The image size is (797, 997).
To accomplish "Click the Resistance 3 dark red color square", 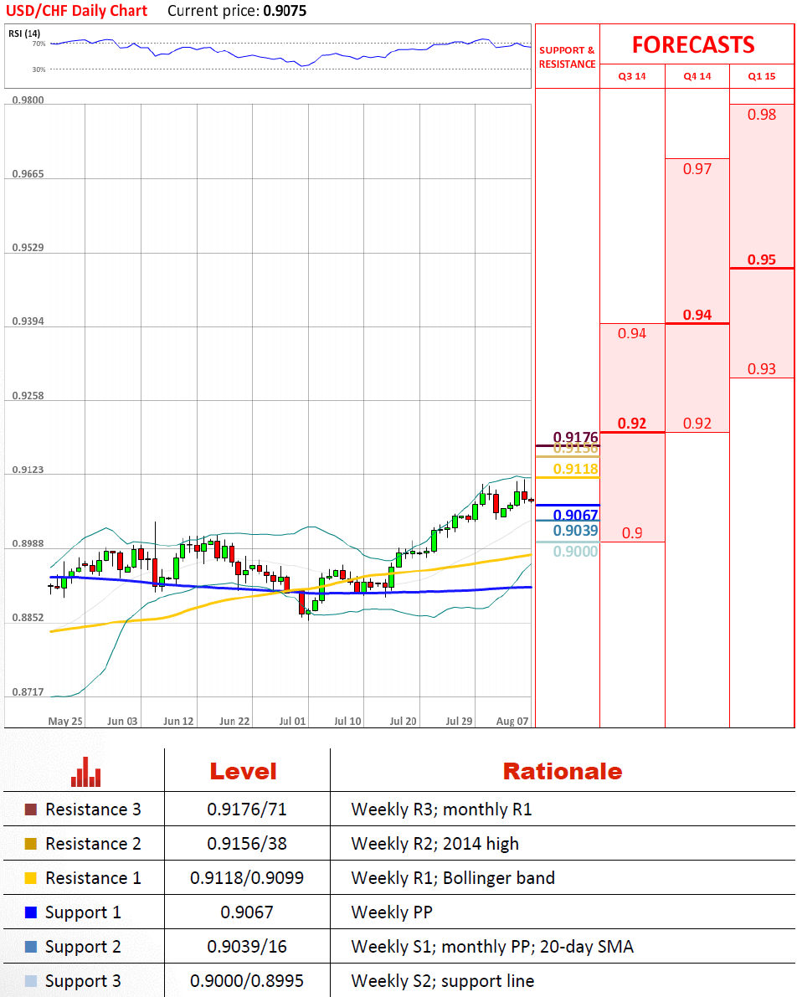I will 31,809.
